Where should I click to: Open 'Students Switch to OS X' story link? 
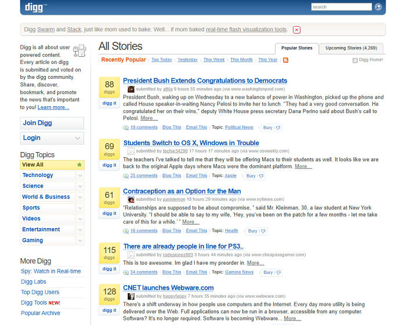pos(191,143)
